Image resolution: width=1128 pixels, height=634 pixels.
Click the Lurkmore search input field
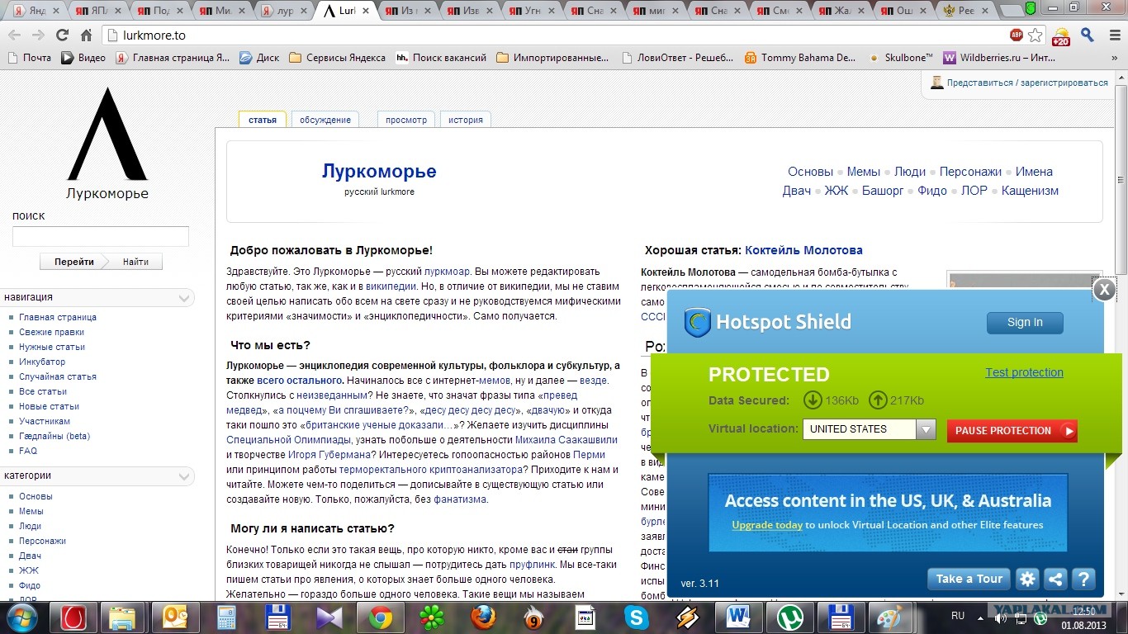(x=101, y=237)
